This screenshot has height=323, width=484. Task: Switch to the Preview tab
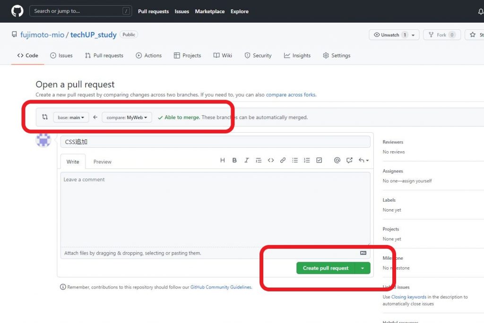coord(102,161)
